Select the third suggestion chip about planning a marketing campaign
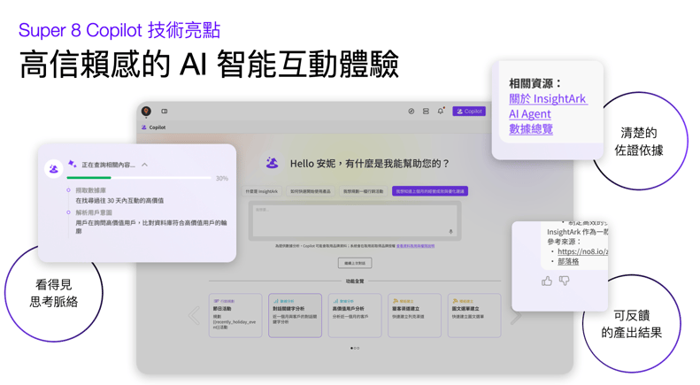The width and height of the screenshot is (700, 385). pyautogui.click(x=363, y=191)
